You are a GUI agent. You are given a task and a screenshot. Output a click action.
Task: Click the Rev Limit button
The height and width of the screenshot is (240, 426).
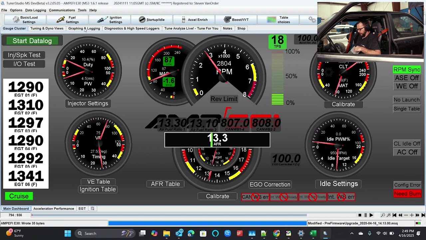pyautogui.click(x=224, y=99)
